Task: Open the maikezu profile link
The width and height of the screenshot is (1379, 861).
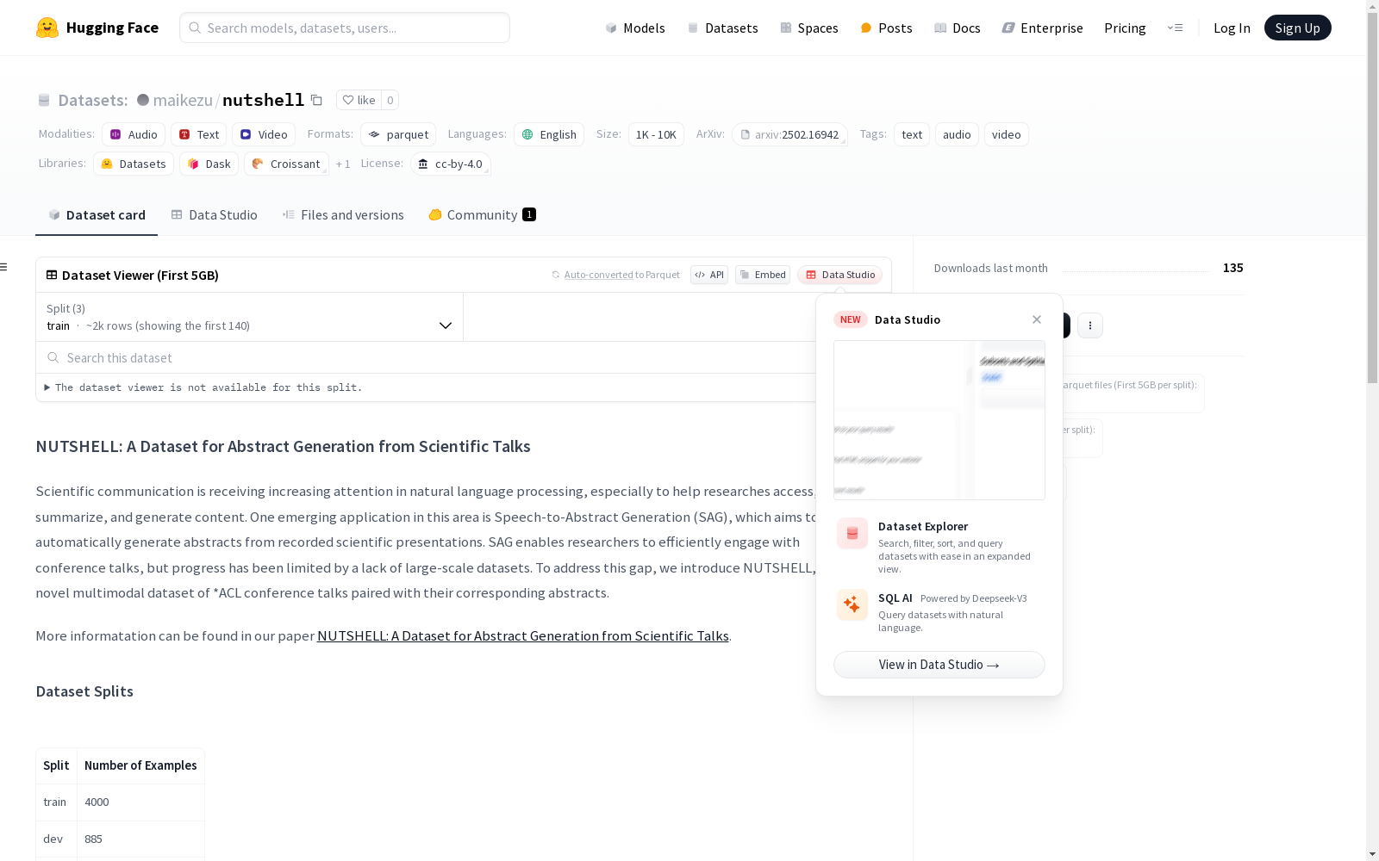Action: 183,100
